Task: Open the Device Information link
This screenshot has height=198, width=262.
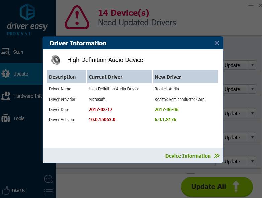Action: (x=188, y=156)
